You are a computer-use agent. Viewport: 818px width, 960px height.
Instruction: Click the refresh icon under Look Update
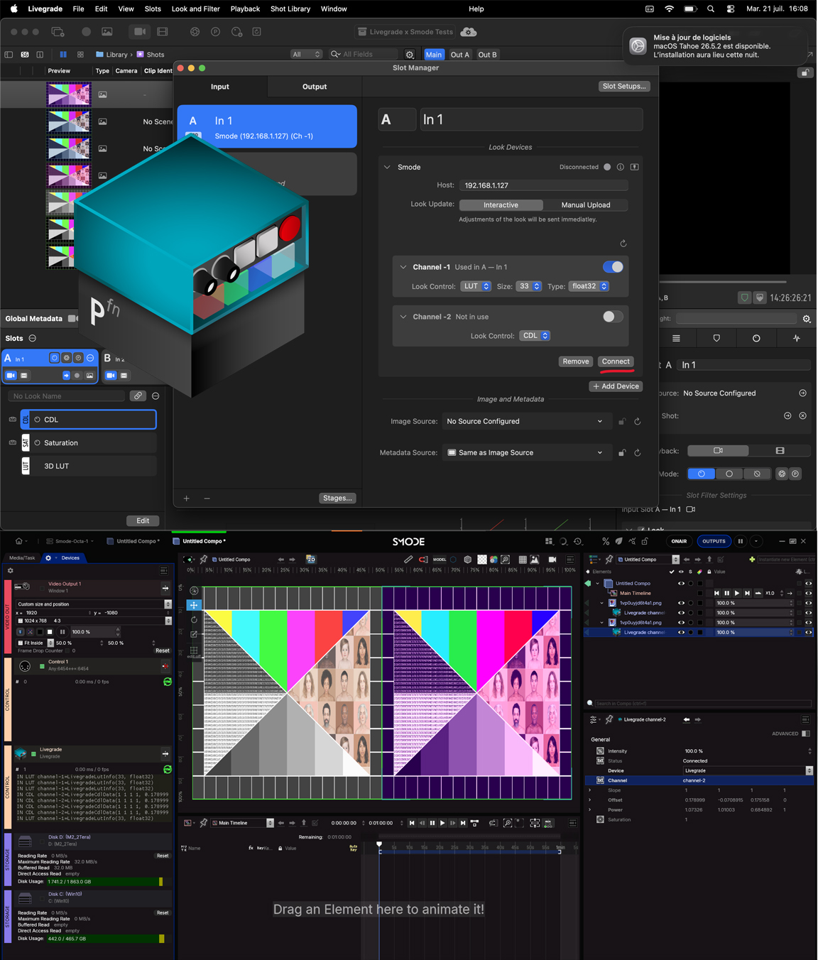[x=623, y=244]
